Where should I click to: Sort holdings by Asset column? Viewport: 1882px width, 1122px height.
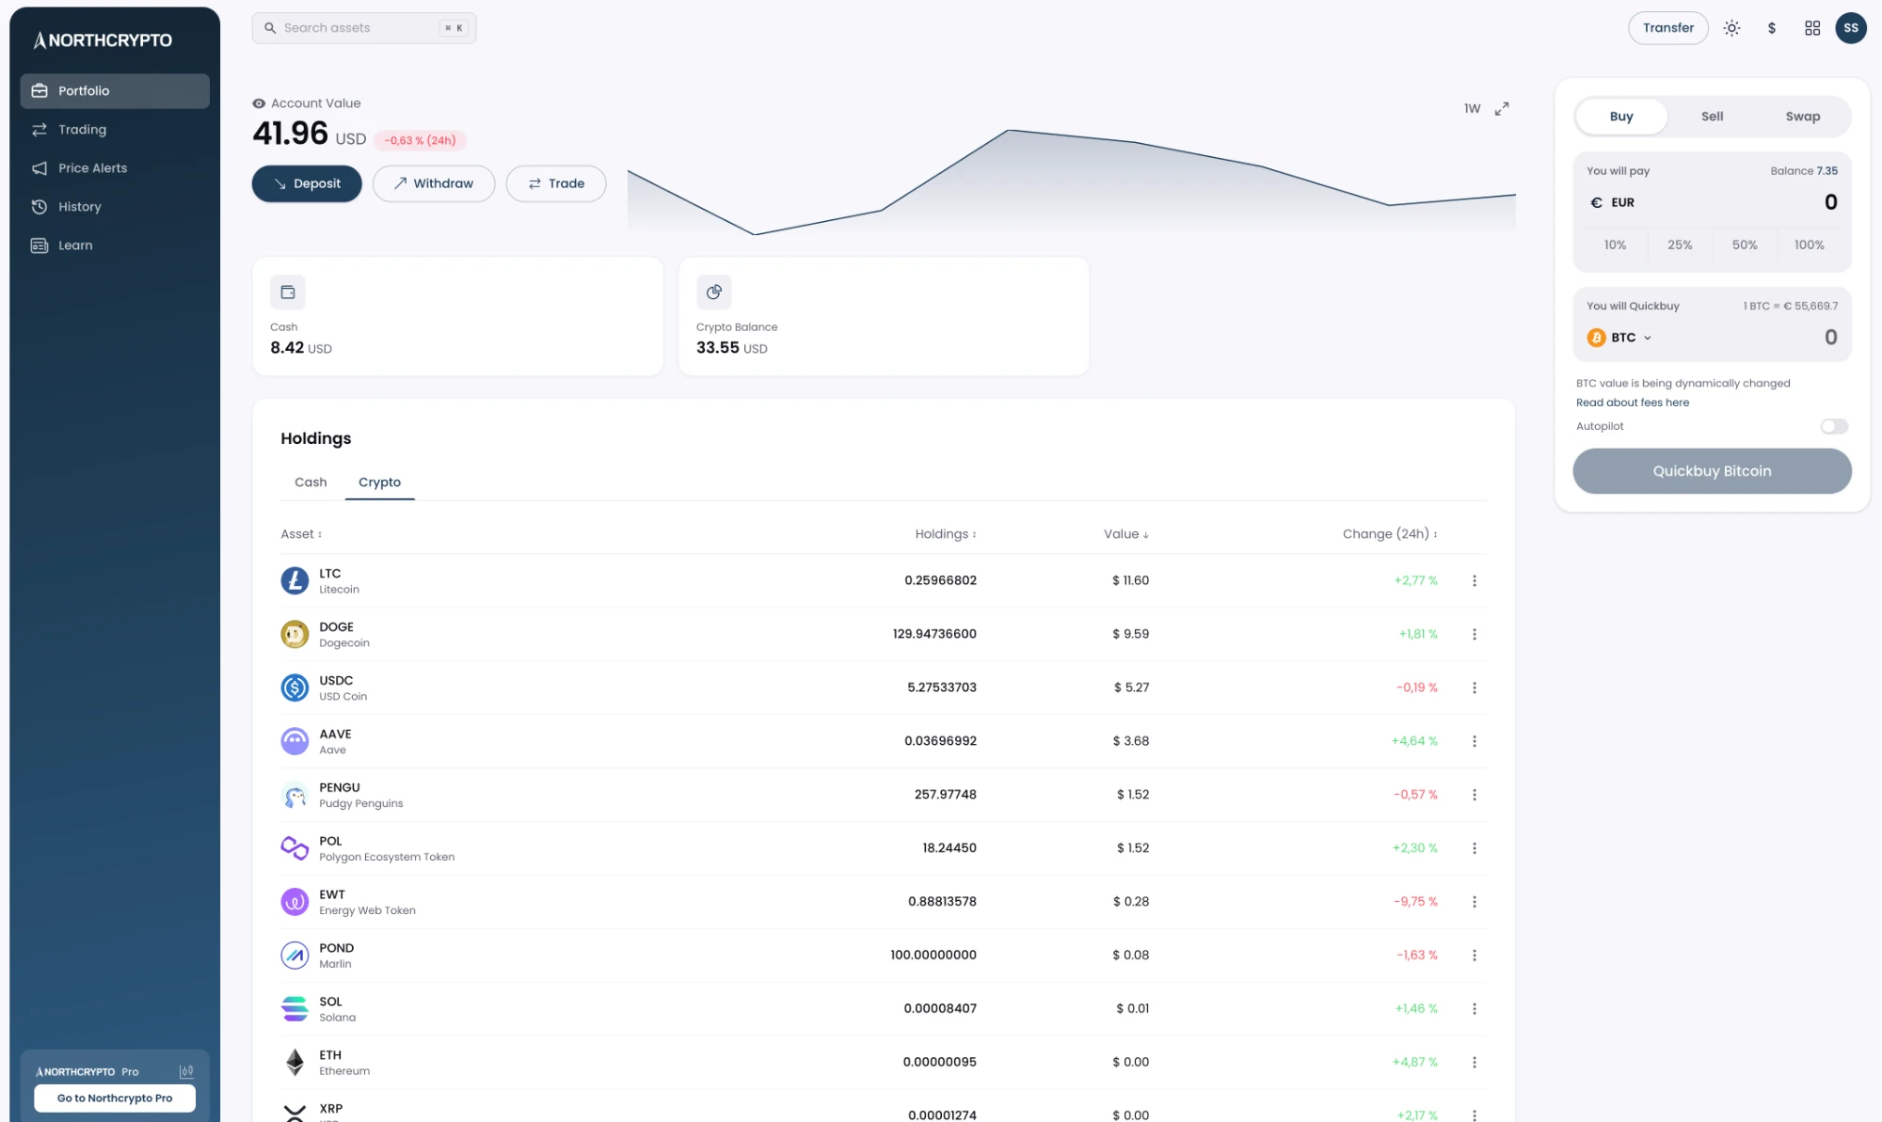tap(301, 534)
